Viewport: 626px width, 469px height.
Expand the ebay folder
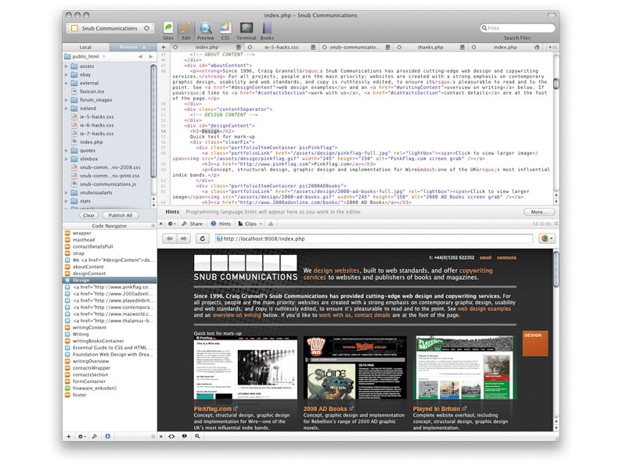[67, 74]
